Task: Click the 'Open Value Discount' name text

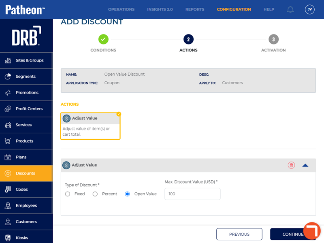Action: click(x=124, y=74)
